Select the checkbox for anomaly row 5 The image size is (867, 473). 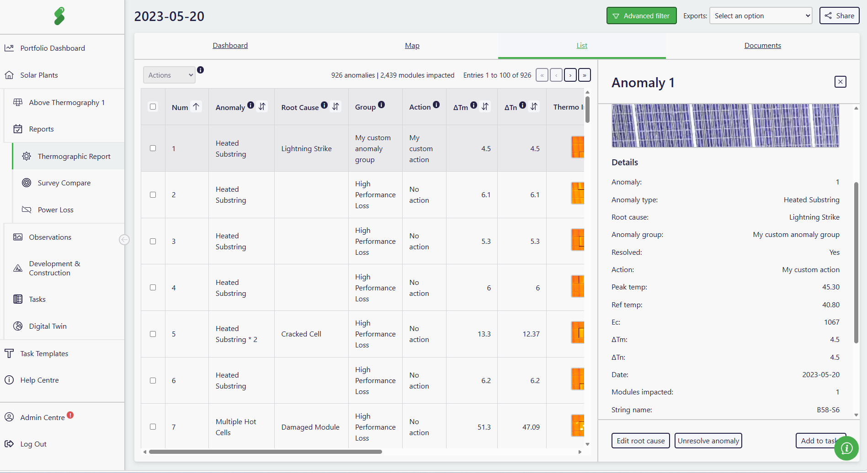pyautogui.click(x=153, y=334)
